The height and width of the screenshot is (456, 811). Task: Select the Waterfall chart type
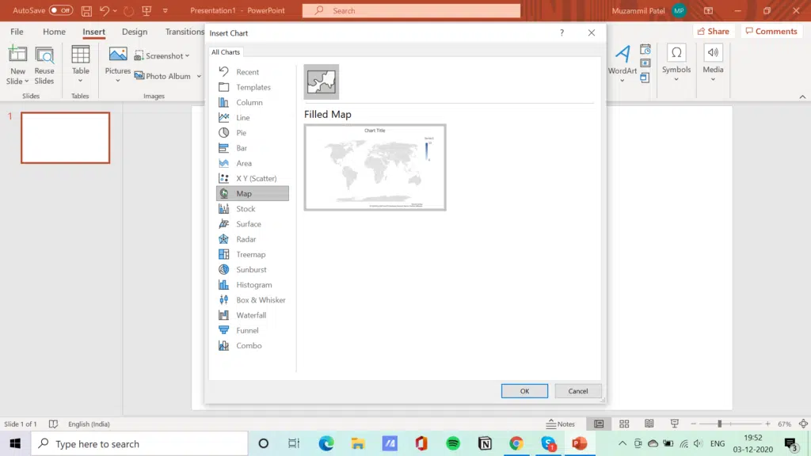point(251,315)
